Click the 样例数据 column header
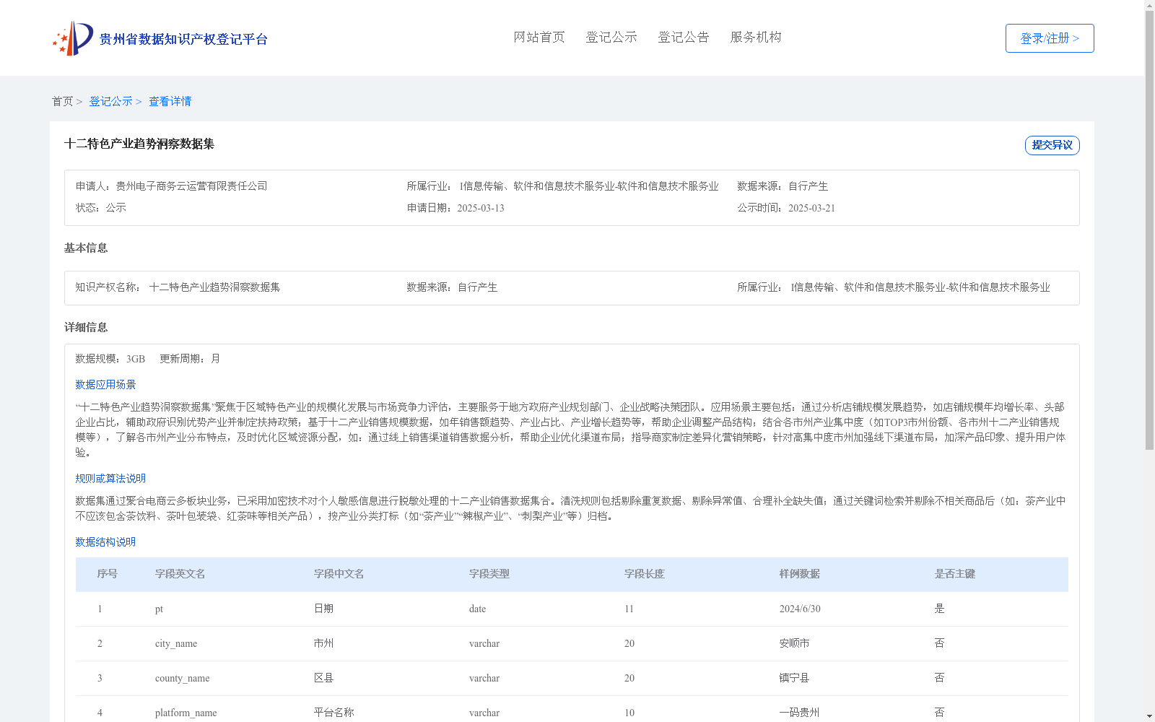Screen dimensions: 1155x722 coord(800,574)
